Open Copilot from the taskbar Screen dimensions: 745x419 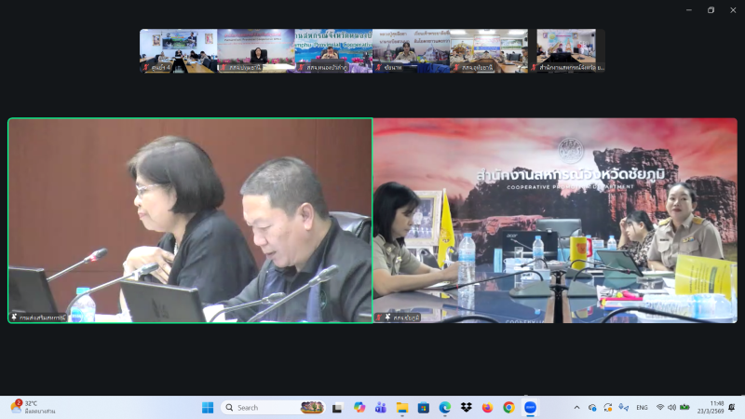[359, 408]
